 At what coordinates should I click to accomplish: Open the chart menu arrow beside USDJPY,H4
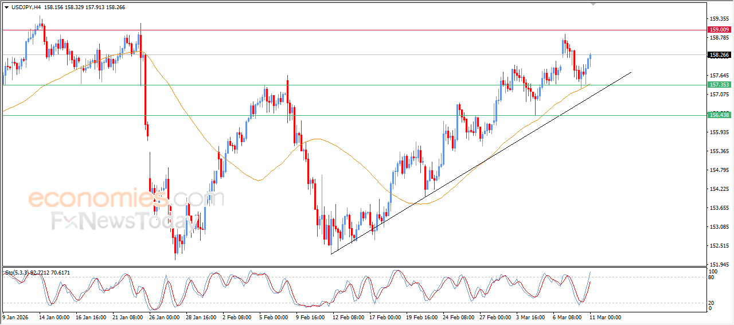(6, 7)
